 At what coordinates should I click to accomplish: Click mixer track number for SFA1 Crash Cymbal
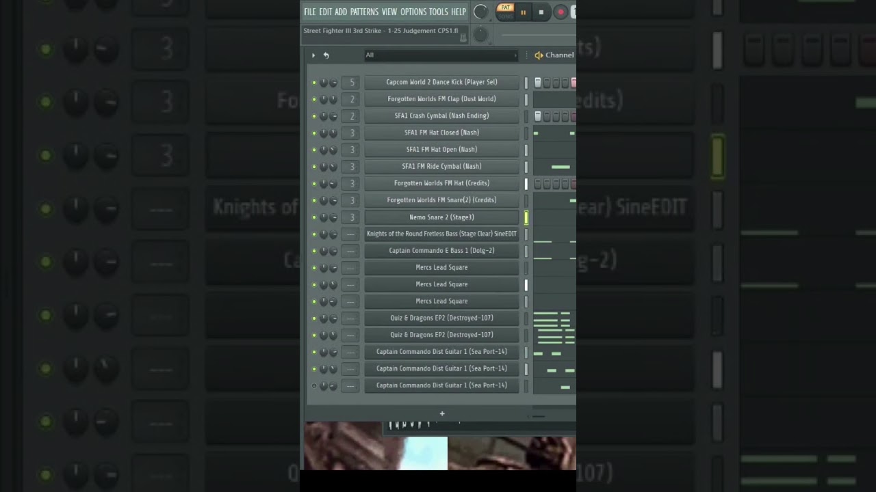[x=352, y=116]
